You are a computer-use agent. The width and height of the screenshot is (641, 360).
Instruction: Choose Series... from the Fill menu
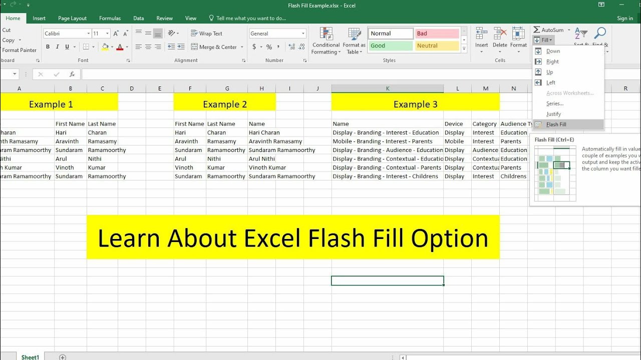(x=568, y=103)
